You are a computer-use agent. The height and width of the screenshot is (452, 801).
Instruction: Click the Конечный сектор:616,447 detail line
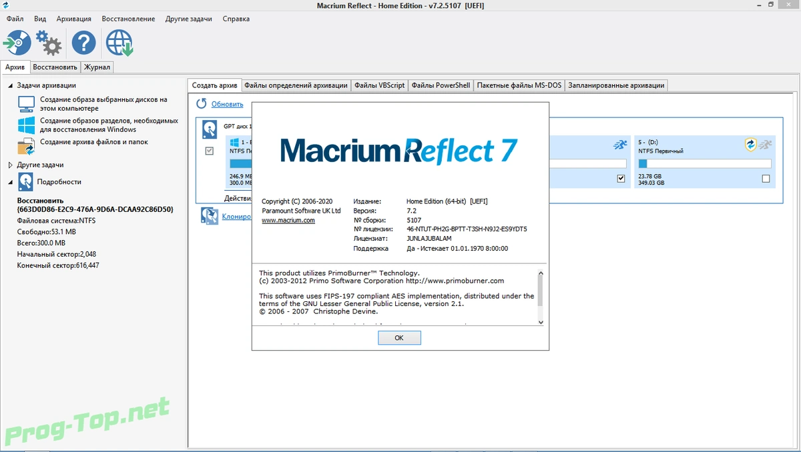[58, 265]
